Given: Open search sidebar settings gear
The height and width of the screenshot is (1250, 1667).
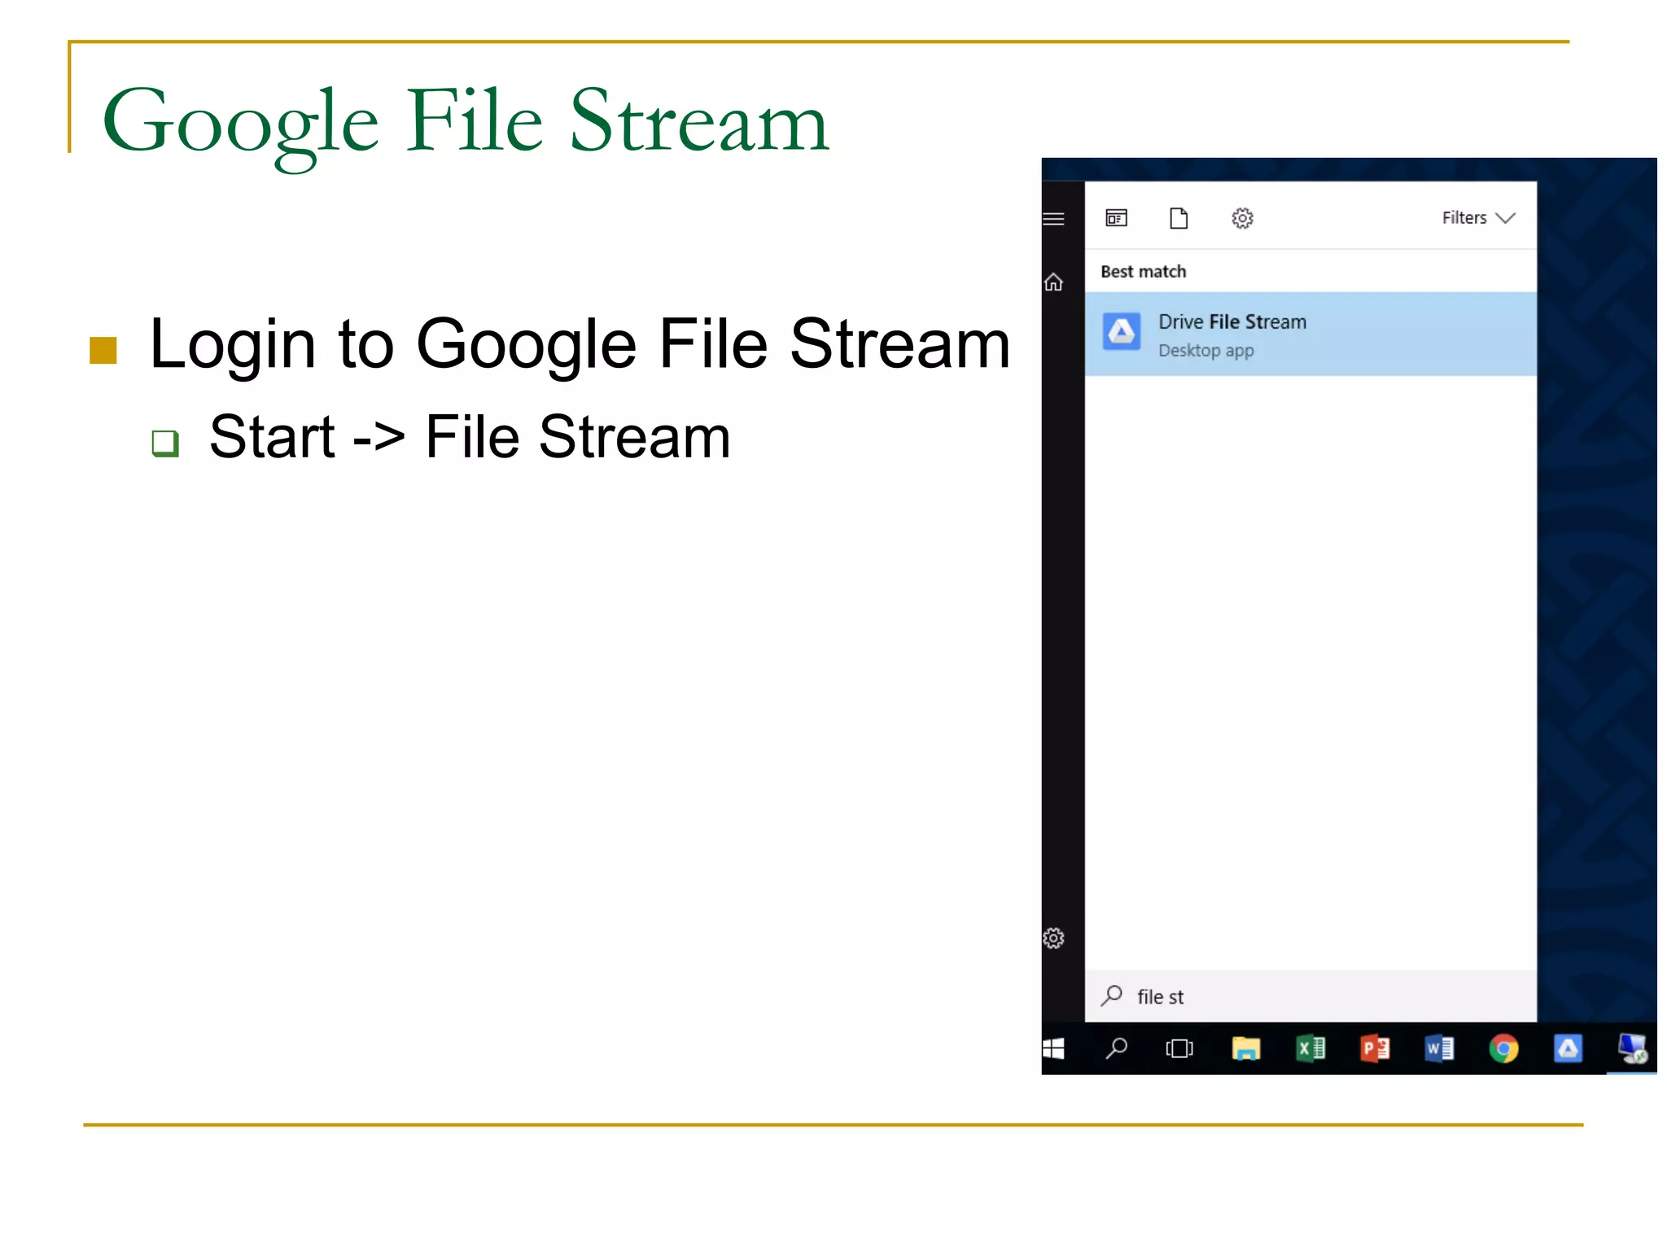Looking at the screenshot, I should [x=1054, y=938].
